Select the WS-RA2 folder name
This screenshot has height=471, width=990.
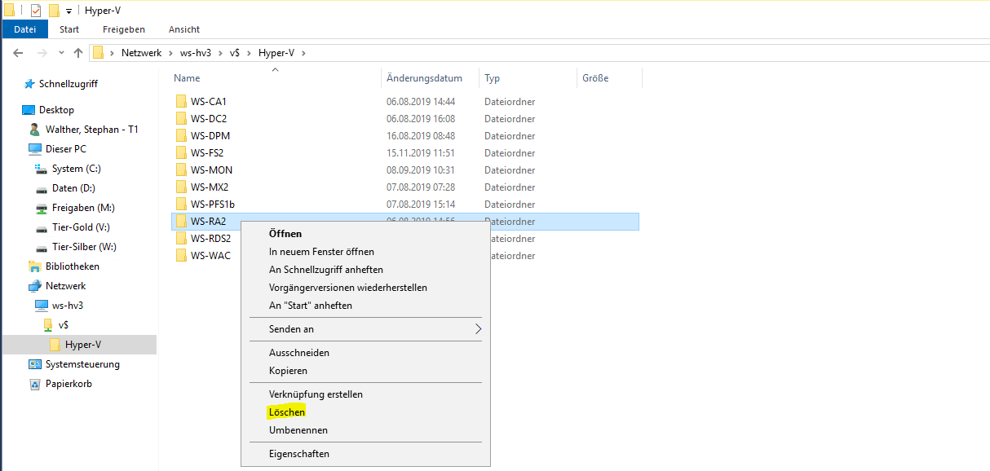coord(208,222)
